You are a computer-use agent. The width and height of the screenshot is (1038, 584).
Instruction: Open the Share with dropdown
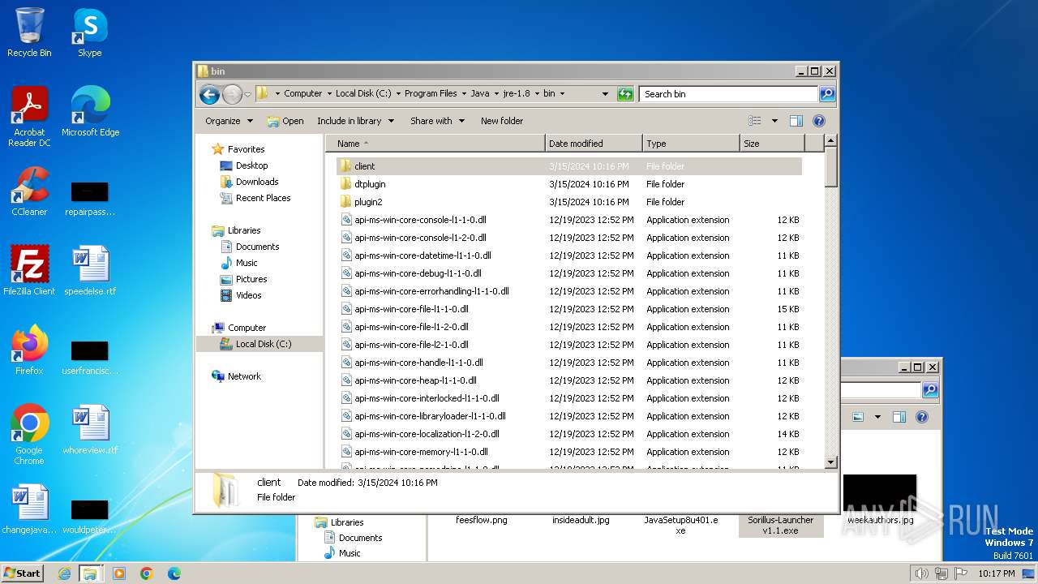438,121
